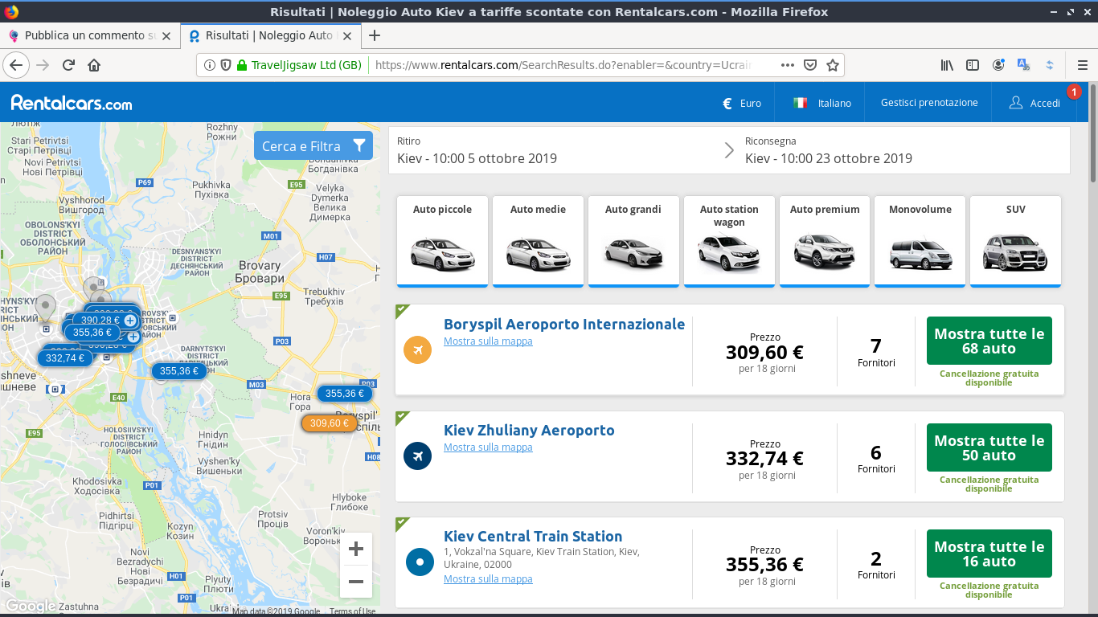1098x617 pixels.
Task: Open the Firefox Library icon
Action: pos(947,65)
